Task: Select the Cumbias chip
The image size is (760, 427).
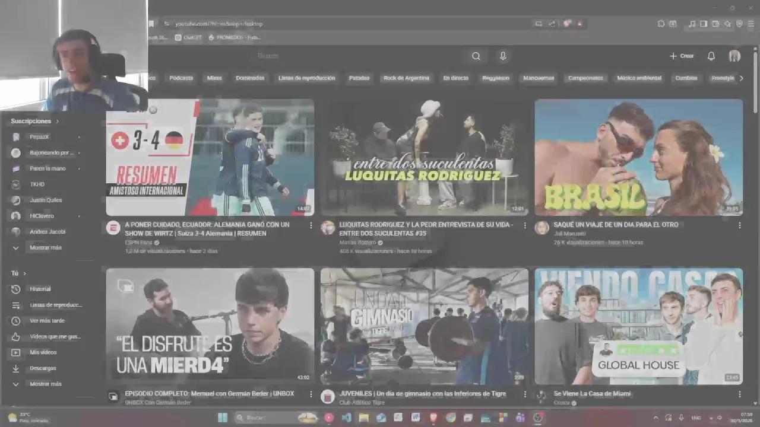Action: 686,78
